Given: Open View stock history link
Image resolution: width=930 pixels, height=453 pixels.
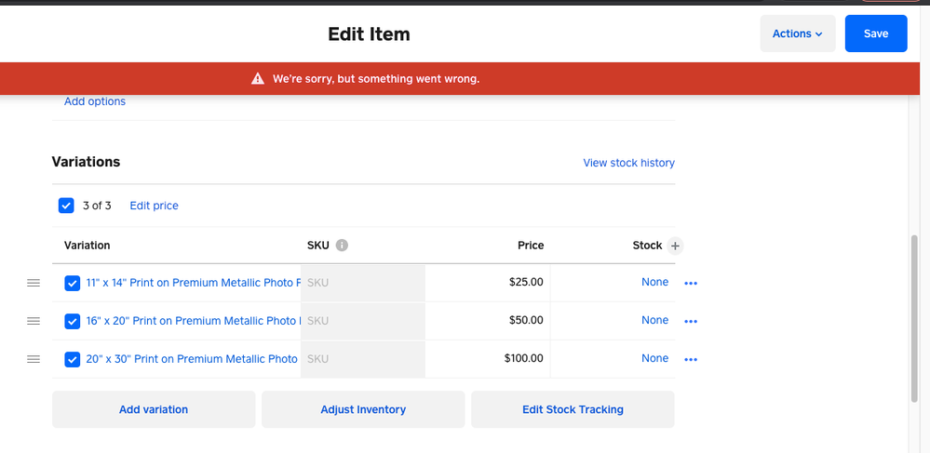Looking at the screenshot, I should click(x=628, y=163).
